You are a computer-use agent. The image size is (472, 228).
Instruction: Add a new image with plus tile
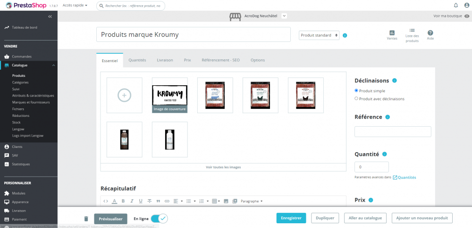click(124, 95)
